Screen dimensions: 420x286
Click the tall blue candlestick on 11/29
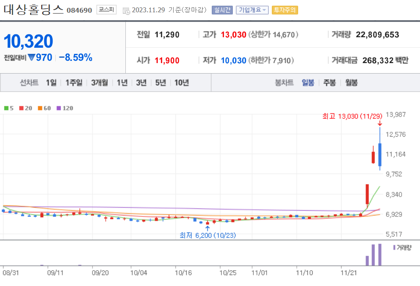point(380,155)
